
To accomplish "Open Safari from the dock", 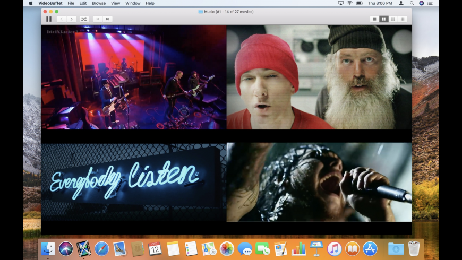I will pyautogui.click(x=101, y=249).
